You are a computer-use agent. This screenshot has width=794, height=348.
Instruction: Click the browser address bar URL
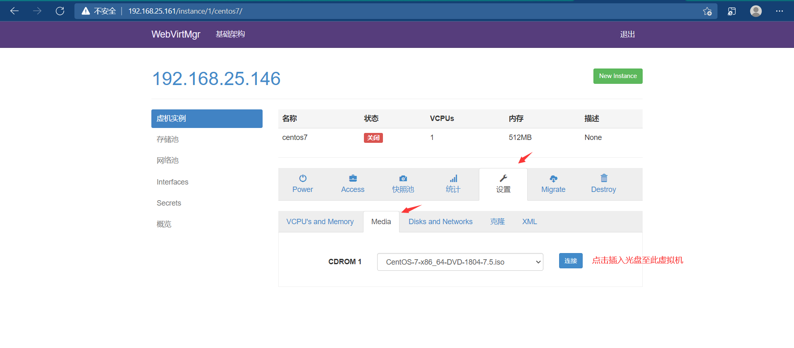click(185, 11)
